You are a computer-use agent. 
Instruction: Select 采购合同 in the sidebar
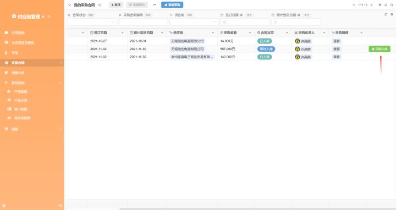32,63
